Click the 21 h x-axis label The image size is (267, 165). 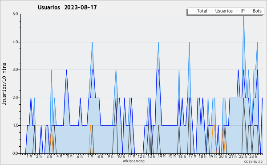coord(233,157)
